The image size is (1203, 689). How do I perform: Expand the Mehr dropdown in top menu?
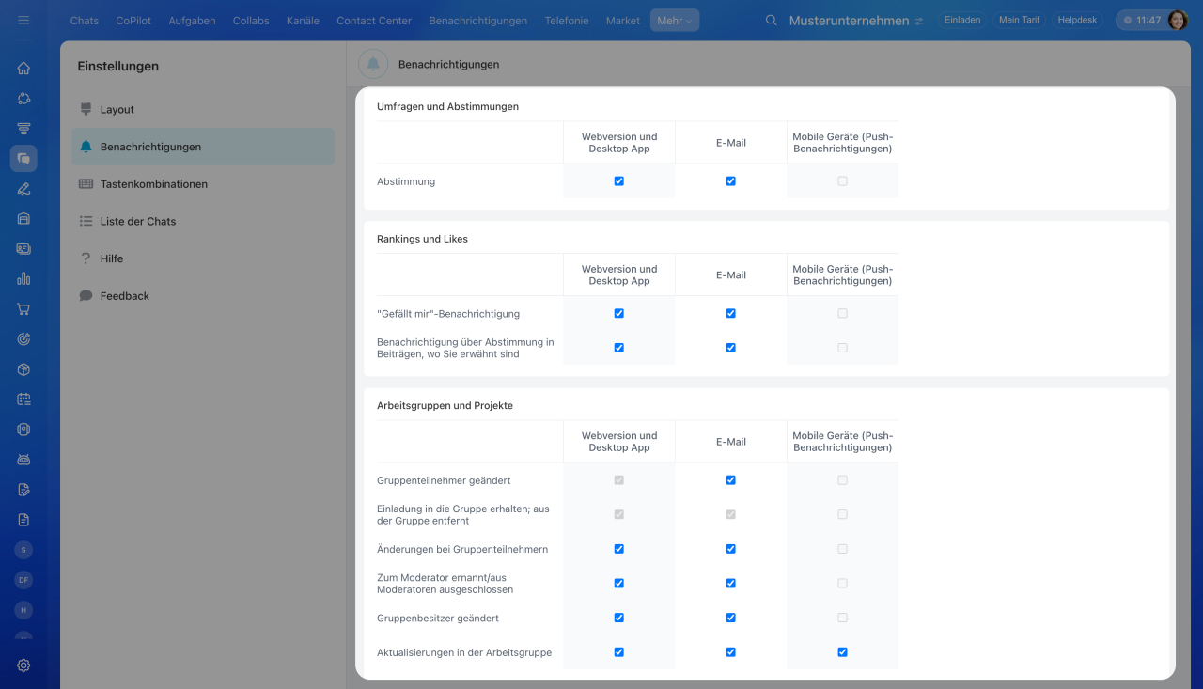[x=674, y=21]
